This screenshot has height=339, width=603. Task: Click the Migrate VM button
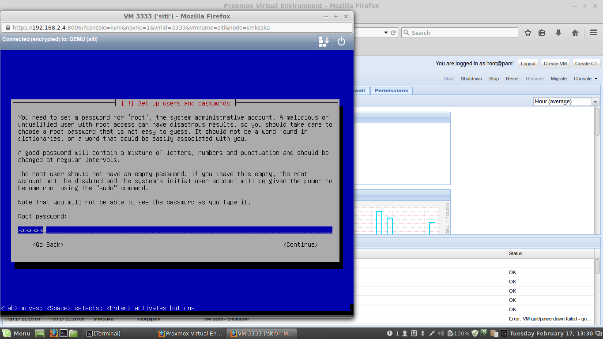pos(559,79)
